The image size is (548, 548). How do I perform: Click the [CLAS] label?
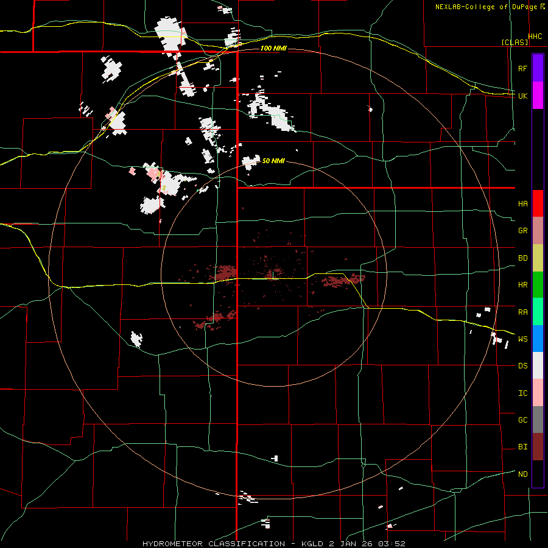(515, 42)
